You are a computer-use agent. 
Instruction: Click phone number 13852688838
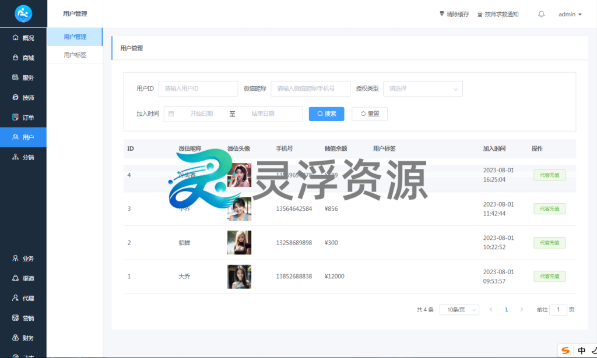[294, 277]
